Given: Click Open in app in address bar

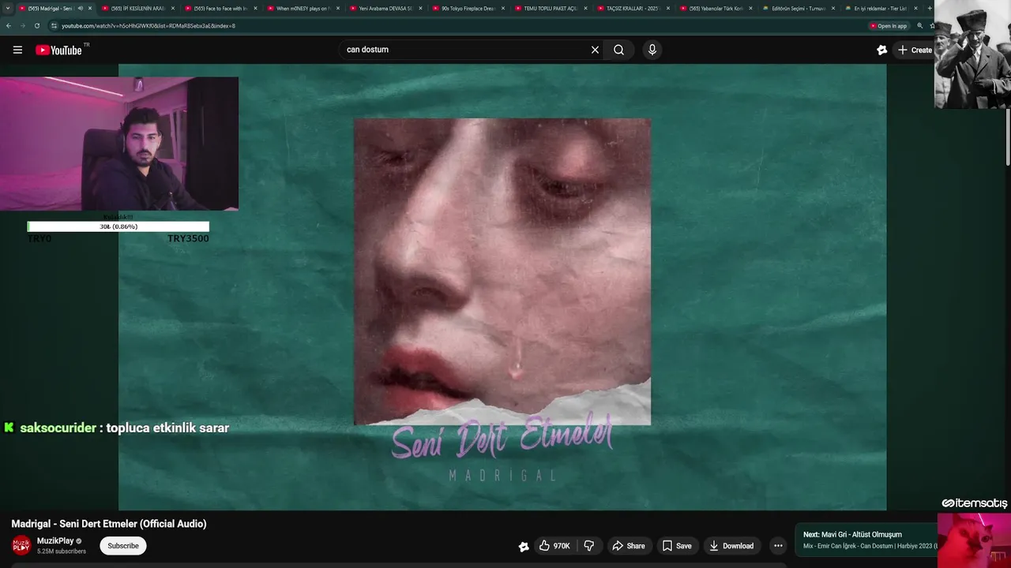Looking at the screenshot, I should (889, 26).
